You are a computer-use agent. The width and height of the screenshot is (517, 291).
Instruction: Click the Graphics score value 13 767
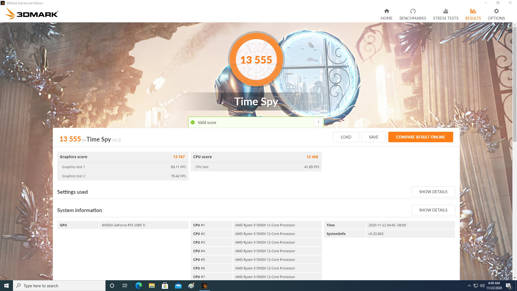(179, 157)
